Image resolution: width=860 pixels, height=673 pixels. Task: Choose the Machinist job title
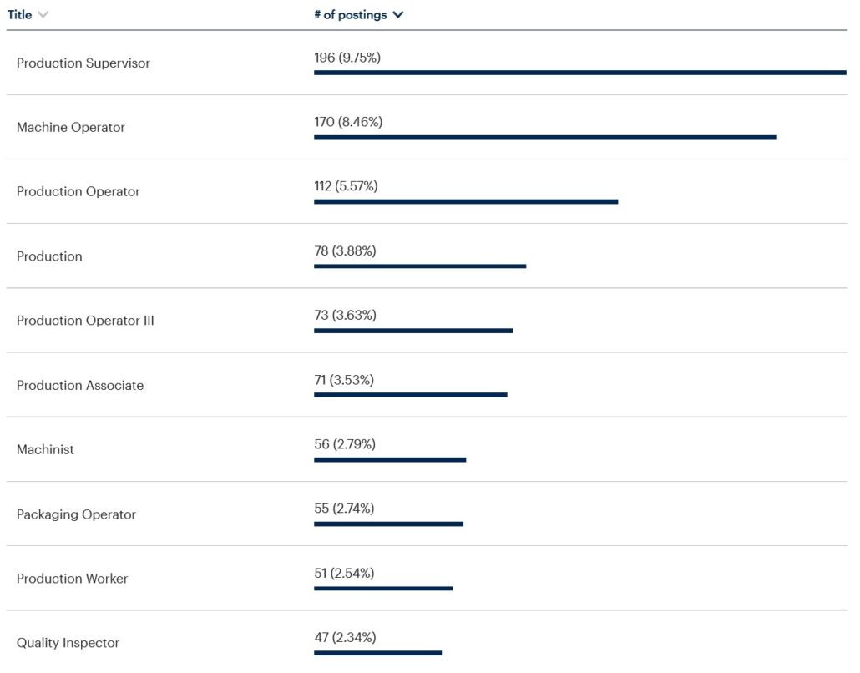click(45, 450)
